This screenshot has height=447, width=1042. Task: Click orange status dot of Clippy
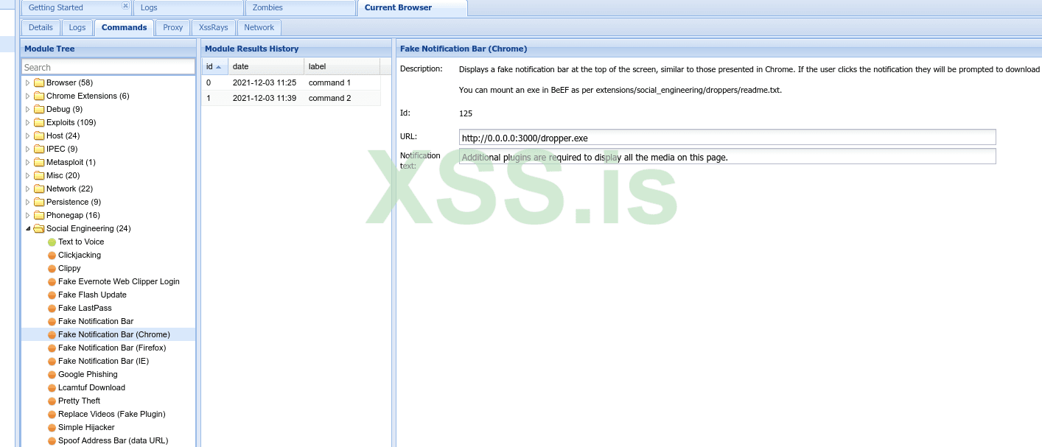click(x=52, y=269)
